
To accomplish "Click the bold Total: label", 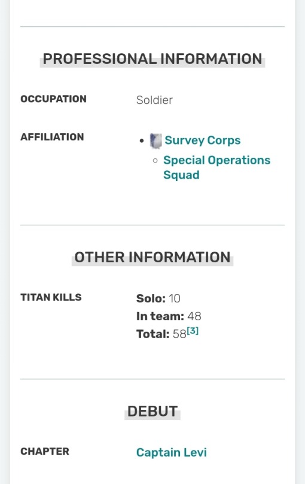I will point(153,334).
